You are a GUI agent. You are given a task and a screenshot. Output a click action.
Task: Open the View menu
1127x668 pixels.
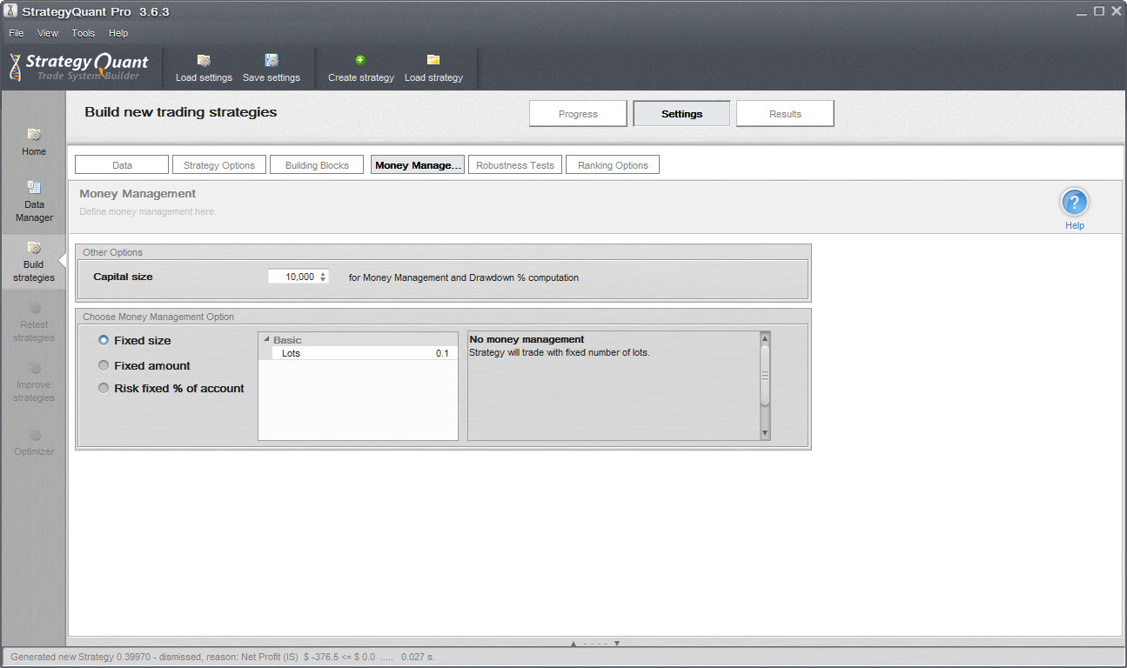tap(48, 33)
